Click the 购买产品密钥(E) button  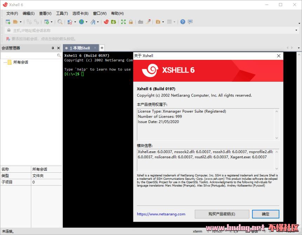(x=222, y=214)
